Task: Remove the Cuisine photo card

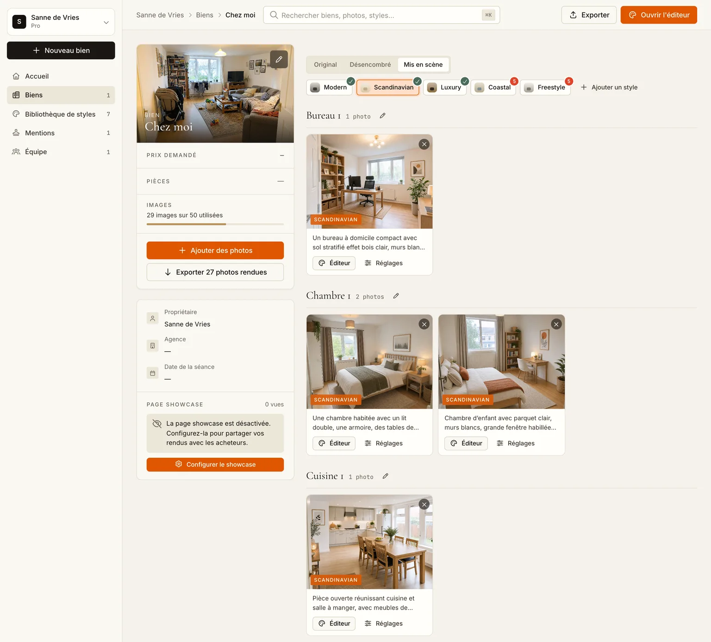Action: tap(424, 505)
